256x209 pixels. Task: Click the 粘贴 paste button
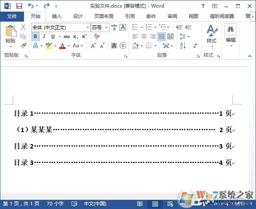click(10, 35)
